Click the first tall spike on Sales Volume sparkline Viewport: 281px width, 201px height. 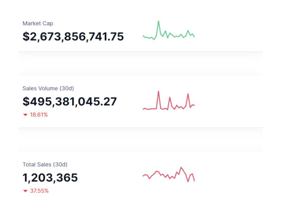(x=158, y=92)
